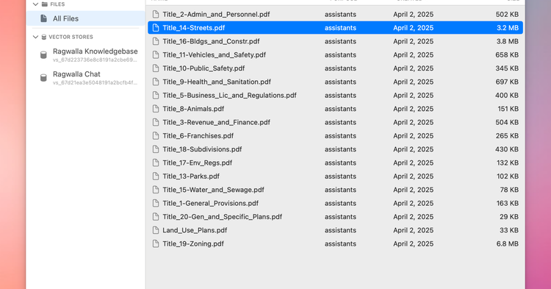Click the file icon for Title_18-Subdivisions.pdf
The image size is (551, 289).
click(156, 149)
